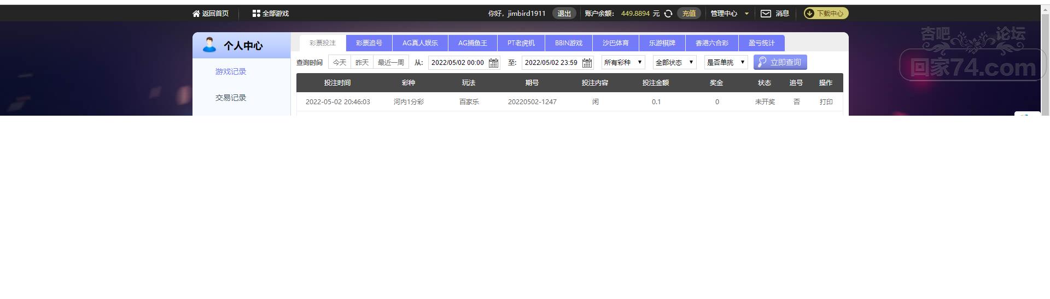Viewport: 1050px width, 299px height.
Task: Switch to the 彩票追号 tab
Action: click(x=369, y=43)
